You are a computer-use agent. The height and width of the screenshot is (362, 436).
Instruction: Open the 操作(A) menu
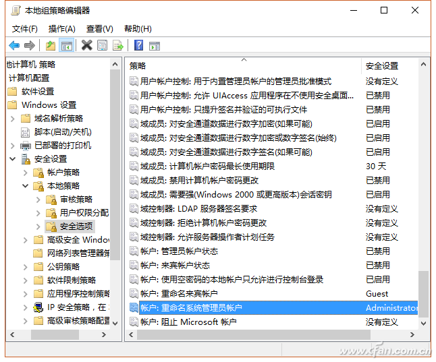[x=61, y=28]
